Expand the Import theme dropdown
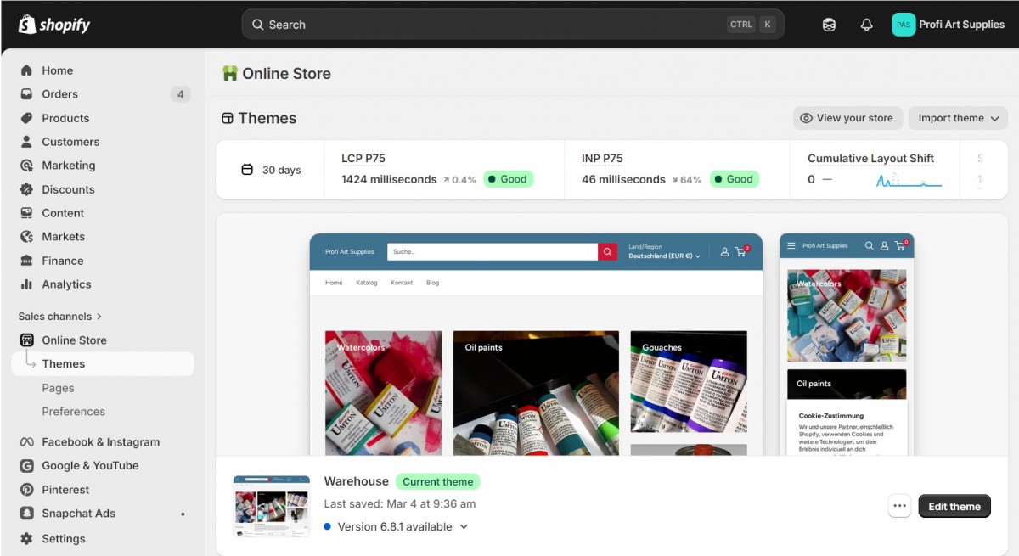This screenshot has height=556, width=1019. point(958,118)
